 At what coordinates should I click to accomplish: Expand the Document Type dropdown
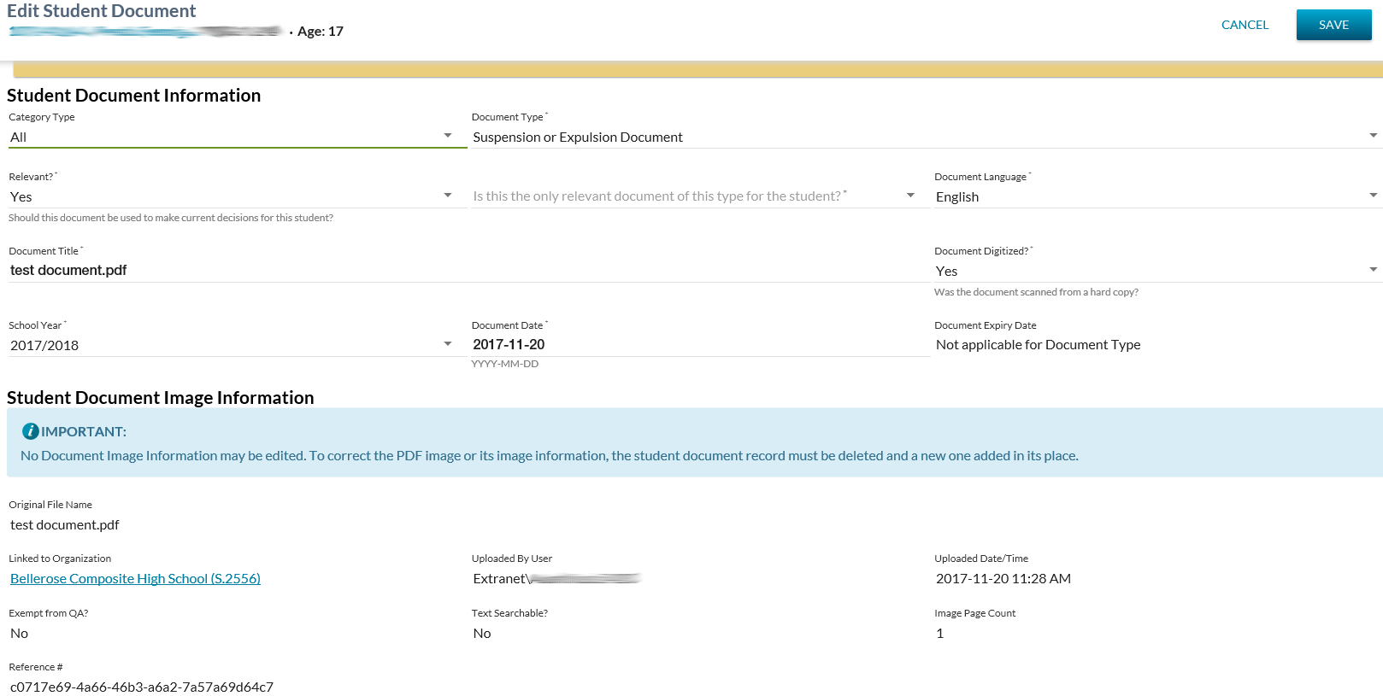point(923,137)
